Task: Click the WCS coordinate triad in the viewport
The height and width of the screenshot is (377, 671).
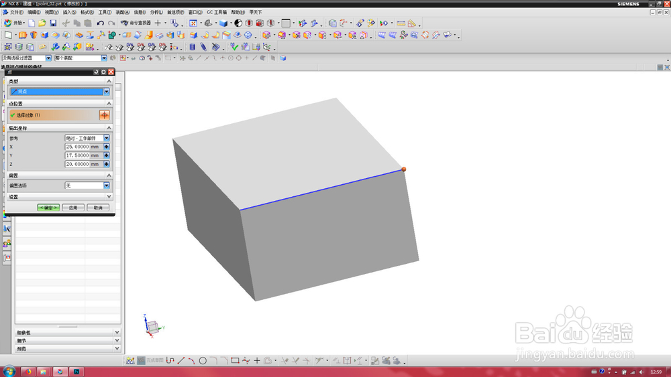Action: (x=152, y=326)
